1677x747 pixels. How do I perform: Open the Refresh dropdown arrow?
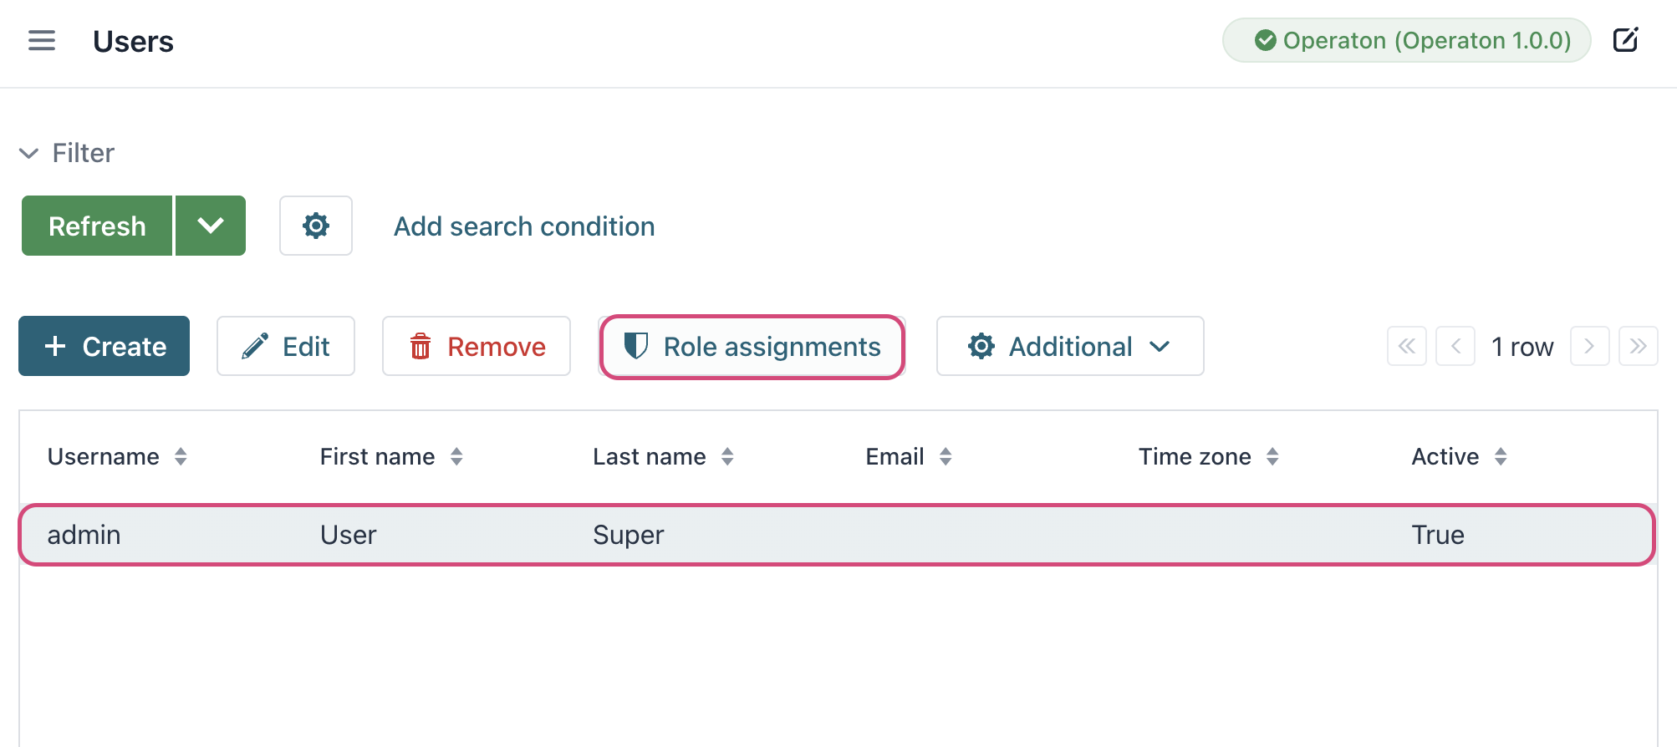click(211, 225)
